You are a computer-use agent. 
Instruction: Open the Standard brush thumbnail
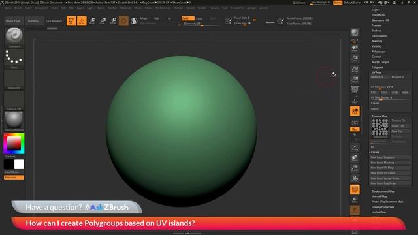coord(14,38)
